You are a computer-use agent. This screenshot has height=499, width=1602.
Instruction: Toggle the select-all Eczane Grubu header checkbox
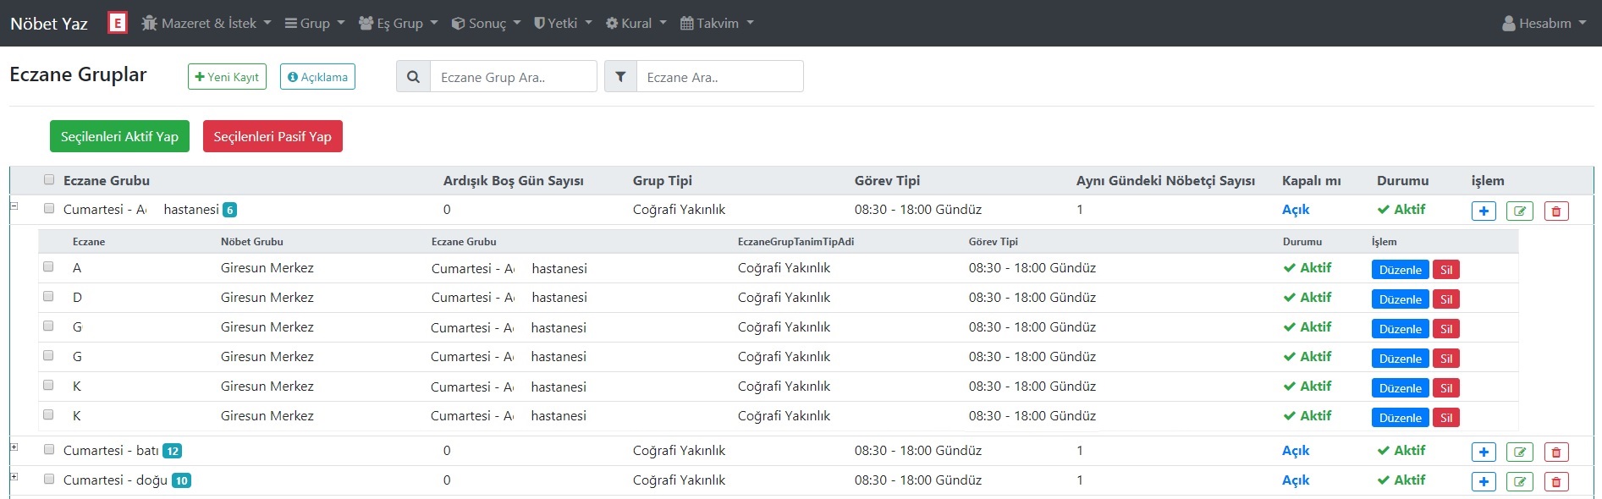[x=49, y=179]
